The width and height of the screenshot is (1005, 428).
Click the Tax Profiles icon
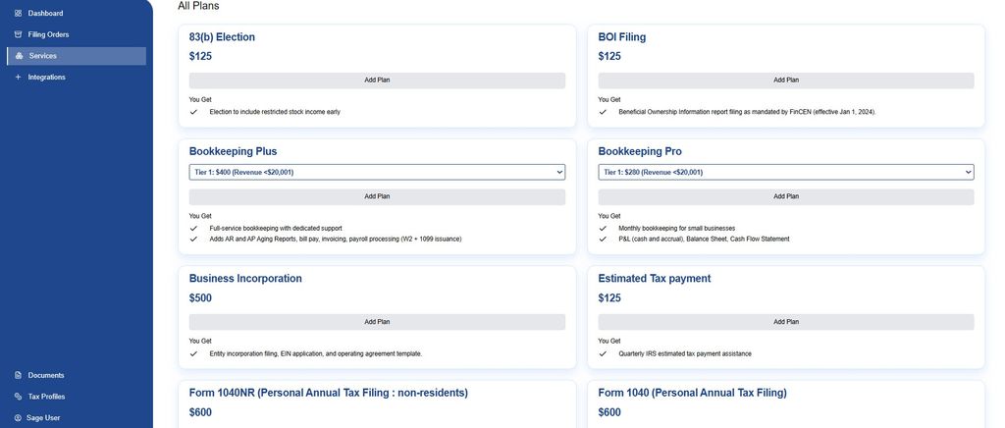click(x=18, y=397)
